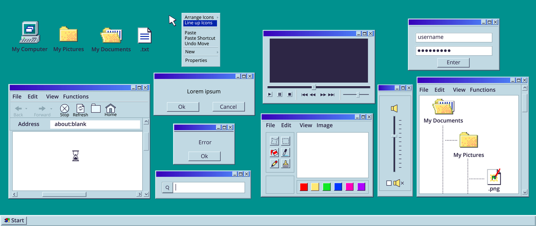The width and height of the screenshot is (536, 226).
Task: Go to Home in the browser toolbar
Action: (111, 108)
